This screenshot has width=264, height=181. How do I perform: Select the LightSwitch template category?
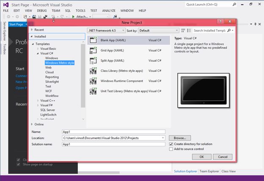pyautogui.click(x=48, y=115)
